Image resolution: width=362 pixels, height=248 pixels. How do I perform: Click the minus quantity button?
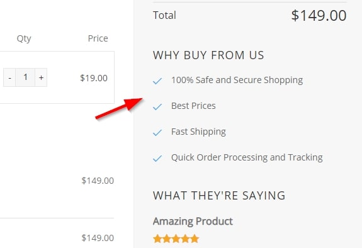click(9, 77)
